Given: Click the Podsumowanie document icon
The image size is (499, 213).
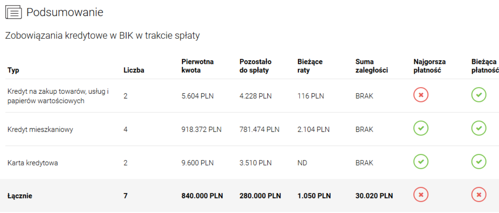Looking at the screenshot, I should point(13,13).
